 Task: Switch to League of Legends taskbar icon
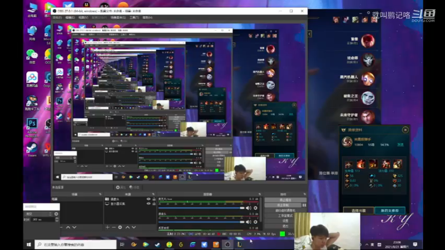coord(240,244)
